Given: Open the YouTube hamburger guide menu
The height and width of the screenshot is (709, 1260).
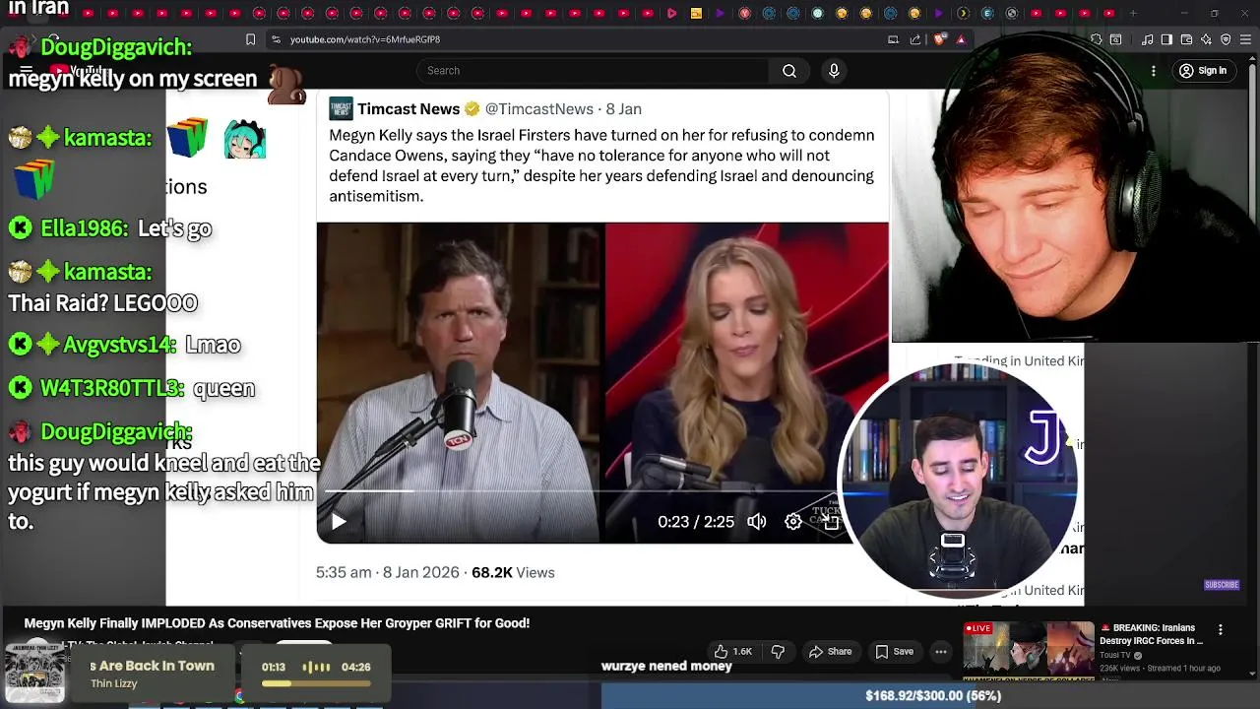Looking at the screenshot, I should pyautogui.click(x=27, y=71).
